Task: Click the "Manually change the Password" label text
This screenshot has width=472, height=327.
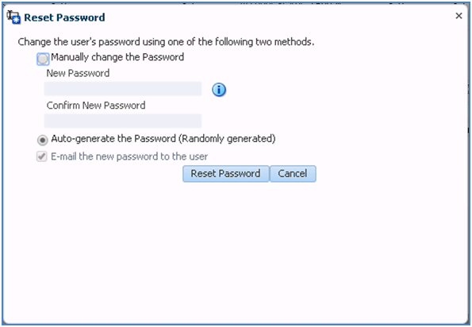Action: click(117, 57)
